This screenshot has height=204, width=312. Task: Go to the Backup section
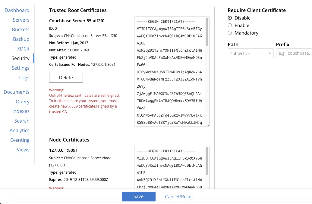click(x=21, y=39)
